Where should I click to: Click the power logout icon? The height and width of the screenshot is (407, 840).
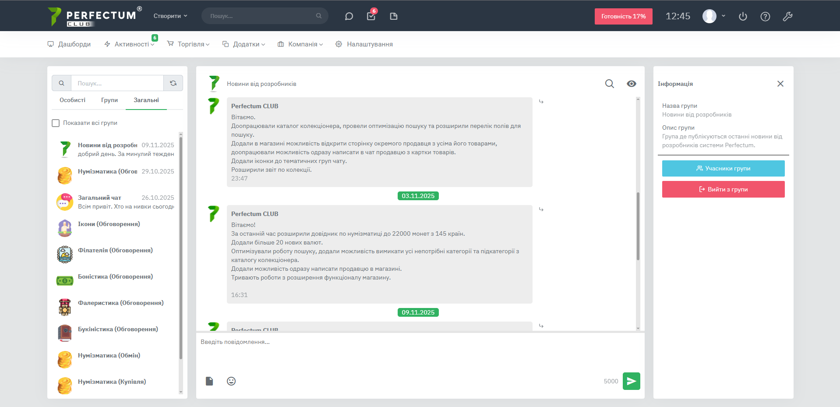[743, 17]
